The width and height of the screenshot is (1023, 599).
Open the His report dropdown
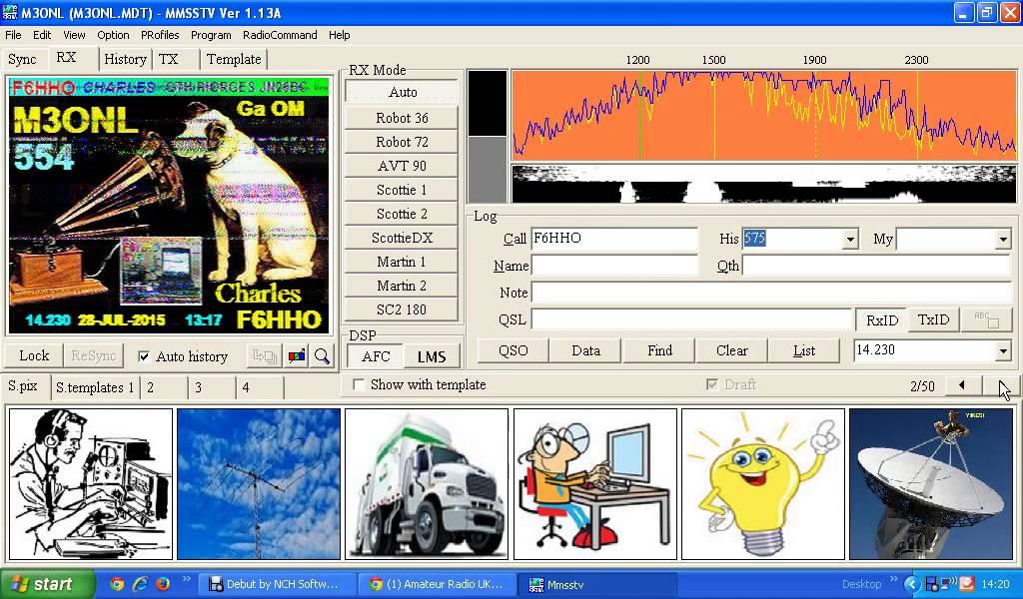click(x=849, y=240)
